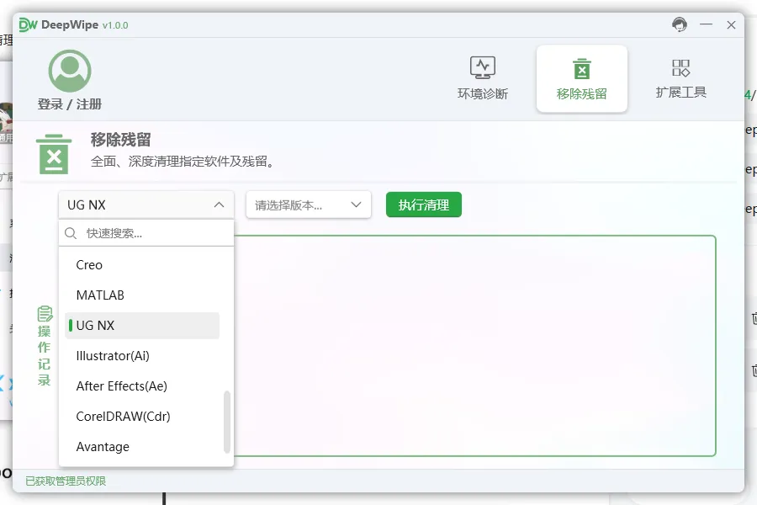757x505 pixels.
Task: Focus the 快速搜索 search field
Action: tap(146, 233)
